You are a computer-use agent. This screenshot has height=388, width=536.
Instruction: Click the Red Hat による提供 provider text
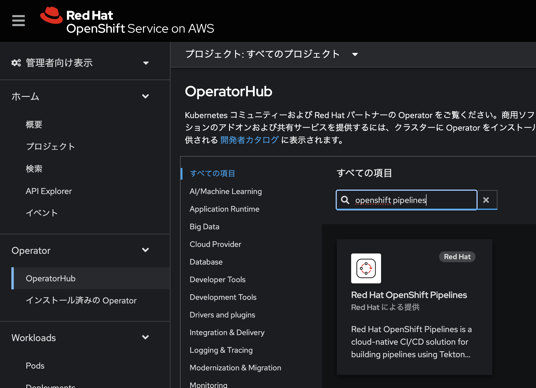click(x=385, y=307)
